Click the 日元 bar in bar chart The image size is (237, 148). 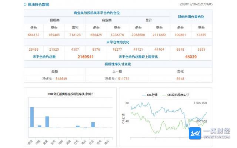click(x=78, y=127)
